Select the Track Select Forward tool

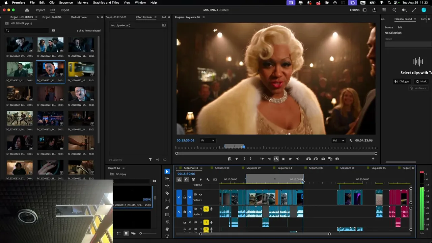[167, 179]
